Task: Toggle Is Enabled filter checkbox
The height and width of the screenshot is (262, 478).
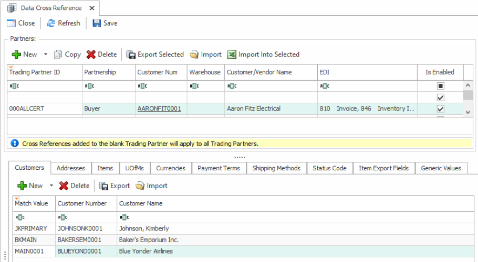Action: coord(441,86)
